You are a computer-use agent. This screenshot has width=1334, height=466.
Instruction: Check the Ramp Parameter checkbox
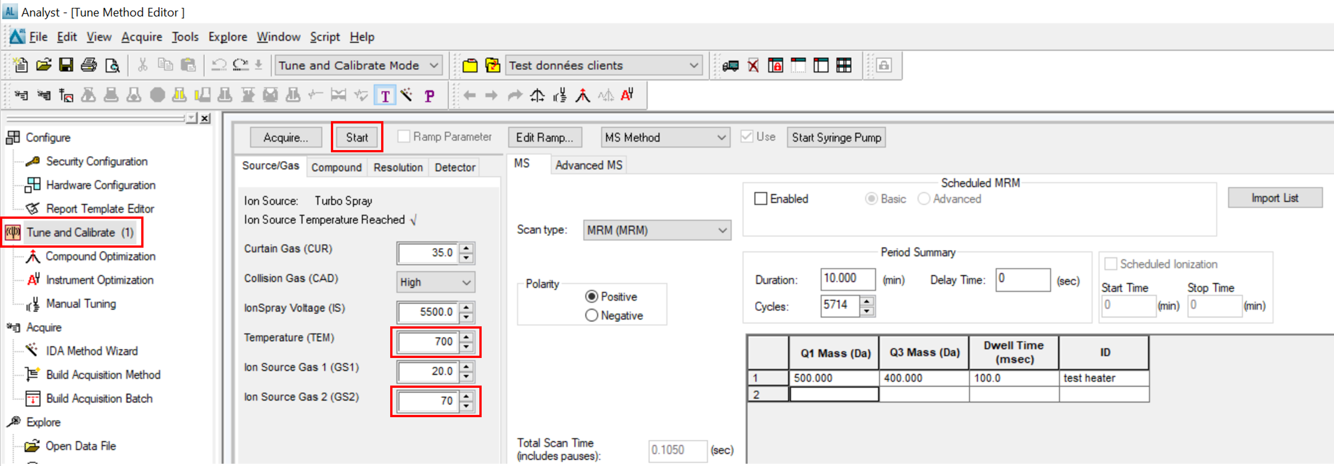point(403,137)
